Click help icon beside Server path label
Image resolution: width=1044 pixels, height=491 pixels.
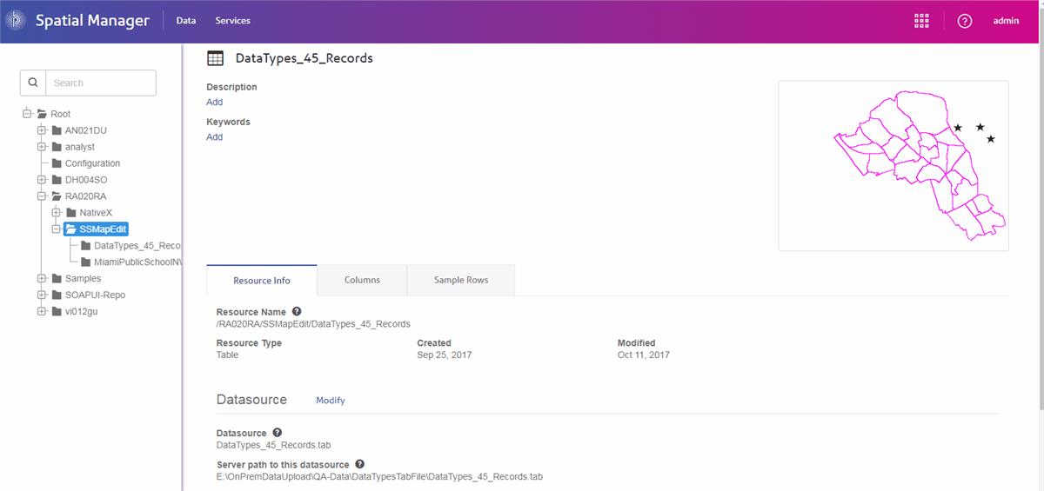tap(359, 464)
